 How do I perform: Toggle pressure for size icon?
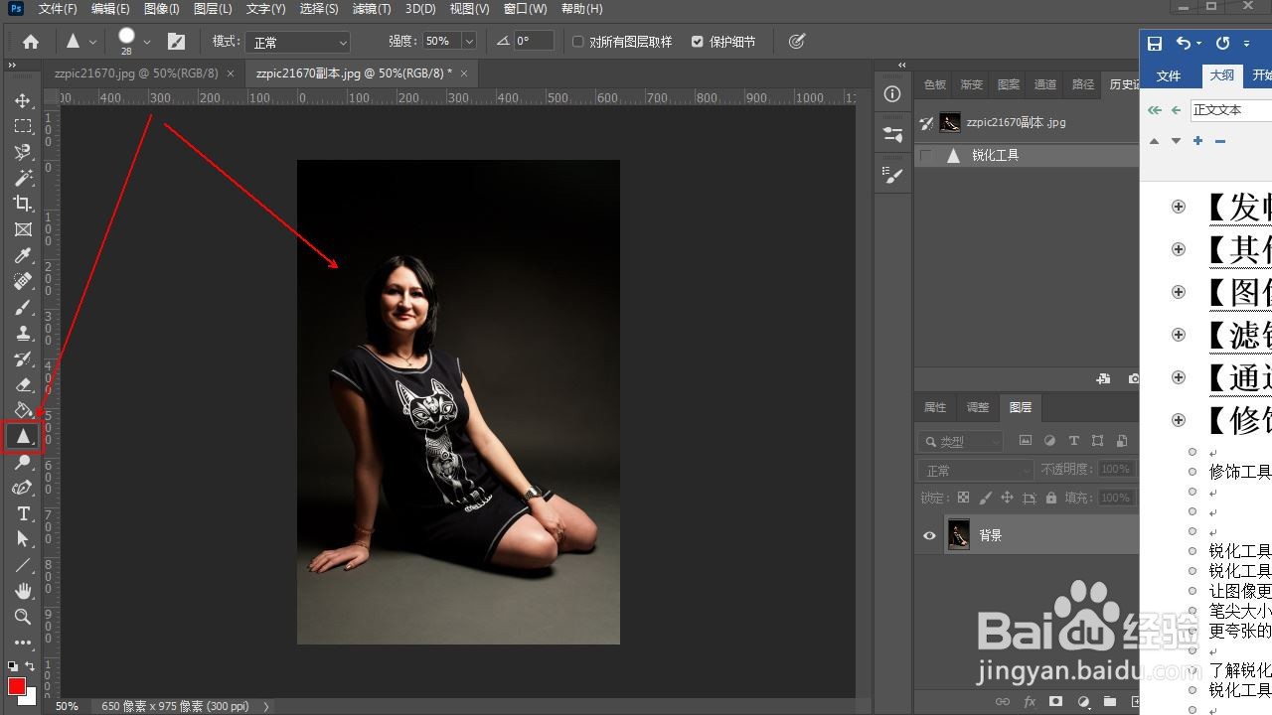click(796, 42)
